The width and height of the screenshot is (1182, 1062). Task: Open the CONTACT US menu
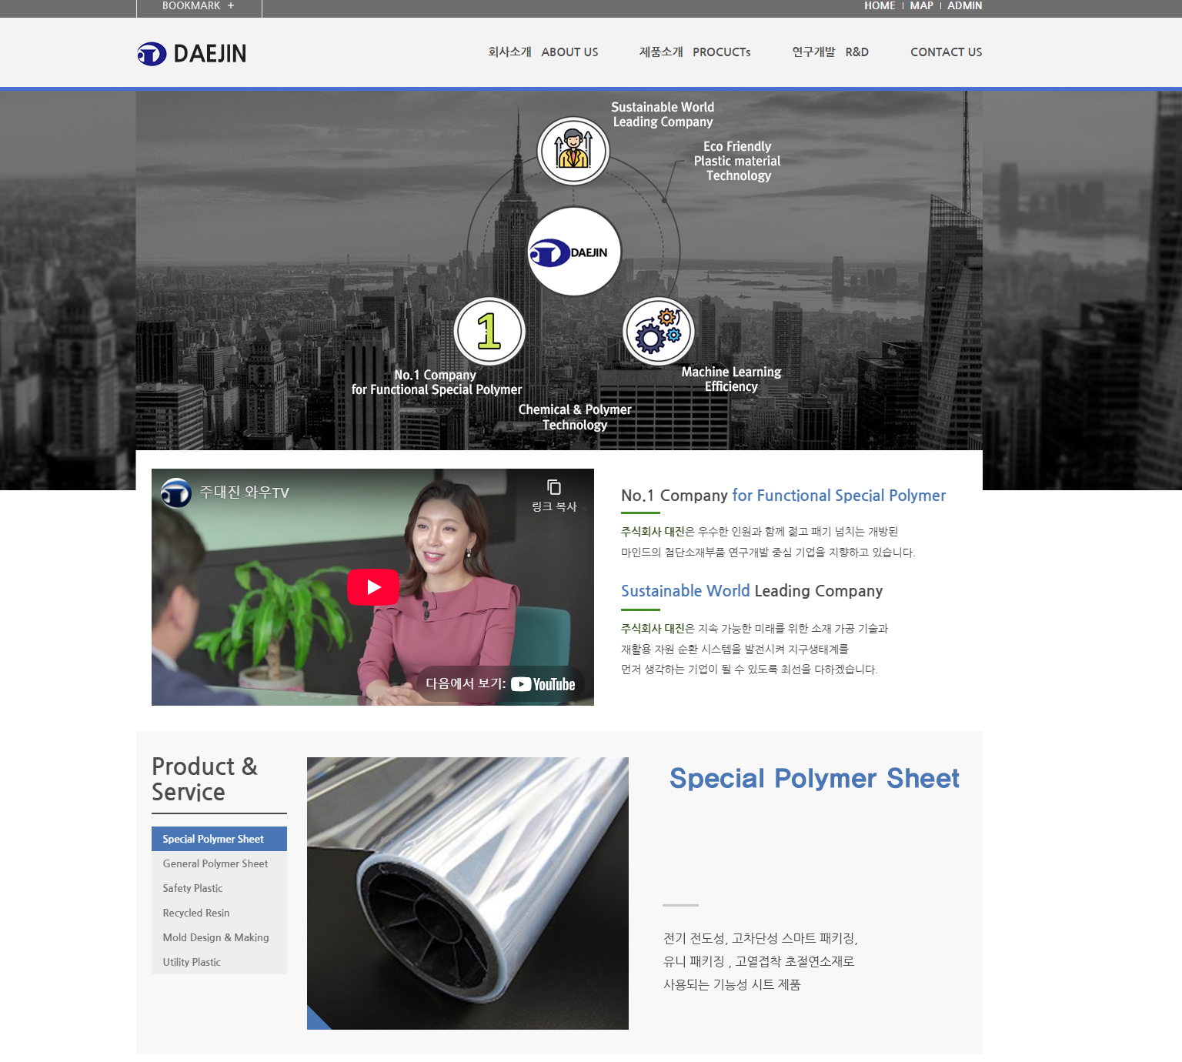tap(946, 52)
